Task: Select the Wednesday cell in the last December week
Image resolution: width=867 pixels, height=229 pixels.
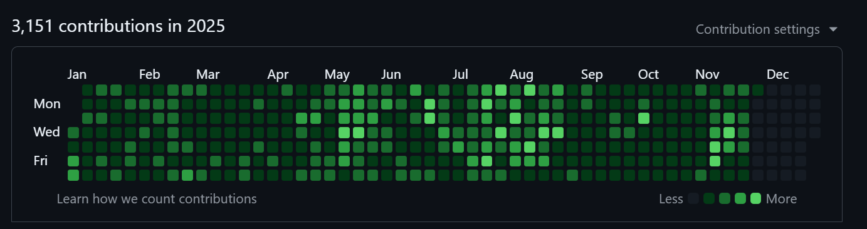Action: 814,132
